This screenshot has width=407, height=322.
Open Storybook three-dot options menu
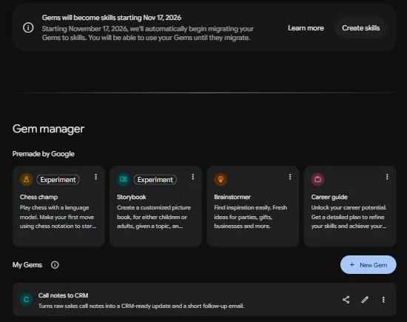[193, 177]
